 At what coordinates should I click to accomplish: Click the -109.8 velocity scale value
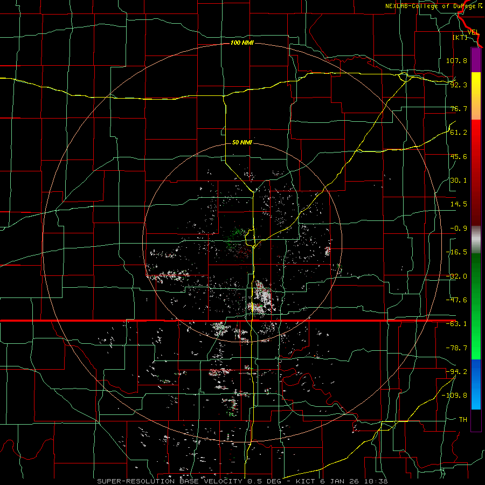(455, 396)
